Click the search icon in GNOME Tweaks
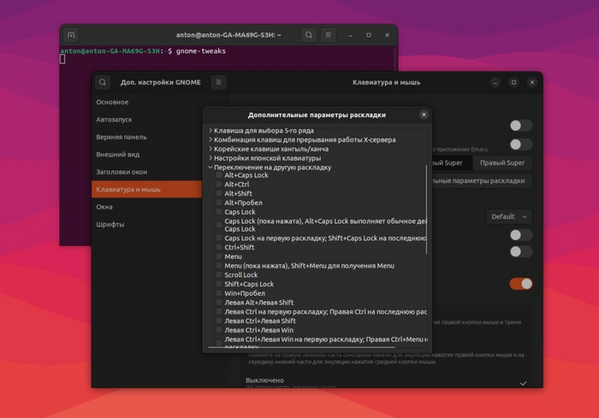Viewport: 599px width, 418px height. pyautogui.click(x=103, y=83)
